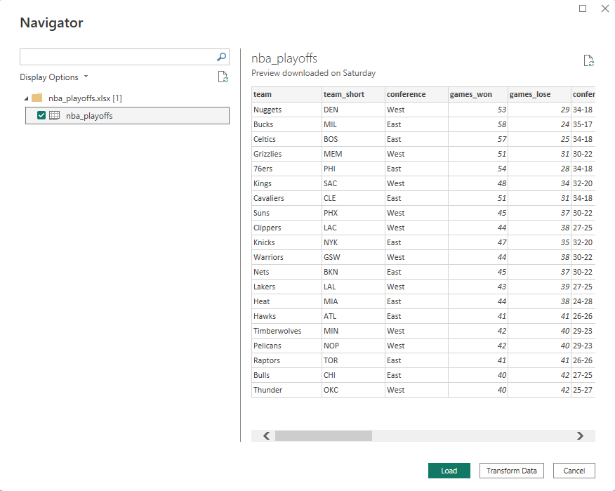The width and height of the screenshot is (615, 491).
Task: Expand the Display Options menu chevron
Action: pyautogui.click(x=86, y=77)
